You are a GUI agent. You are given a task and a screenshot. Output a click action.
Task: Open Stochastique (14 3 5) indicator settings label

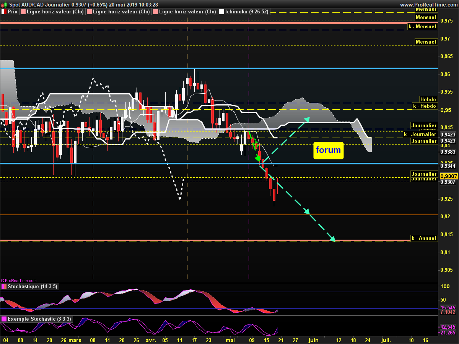pos(32,287)
